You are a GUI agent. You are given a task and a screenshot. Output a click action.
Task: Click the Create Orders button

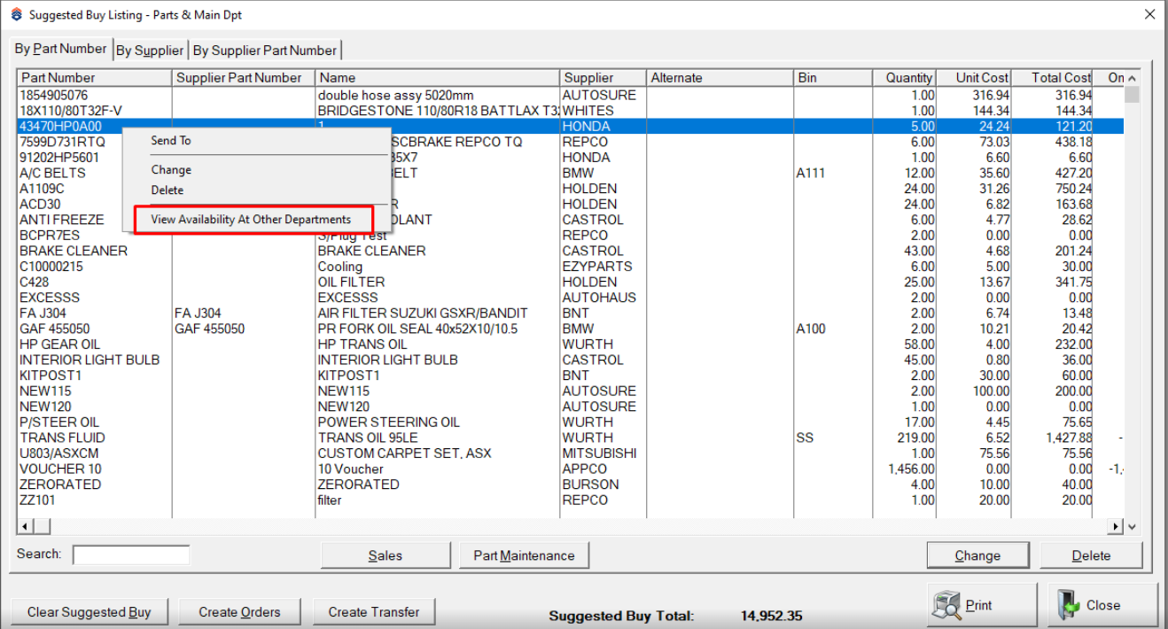click(239, 612)
